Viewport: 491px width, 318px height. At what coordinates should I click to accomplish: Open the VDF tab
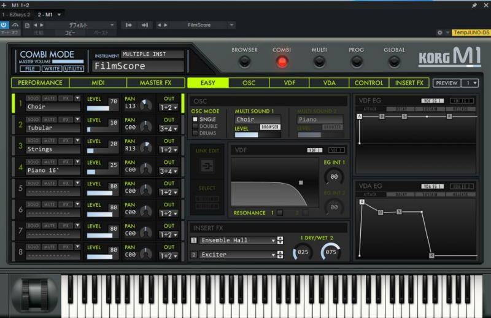pos(289,83)
